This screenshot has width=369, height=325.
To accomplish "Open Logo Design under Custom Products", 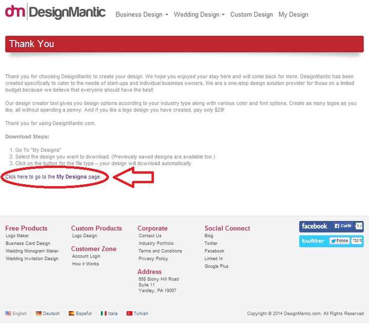I will [x=85, y=236].
